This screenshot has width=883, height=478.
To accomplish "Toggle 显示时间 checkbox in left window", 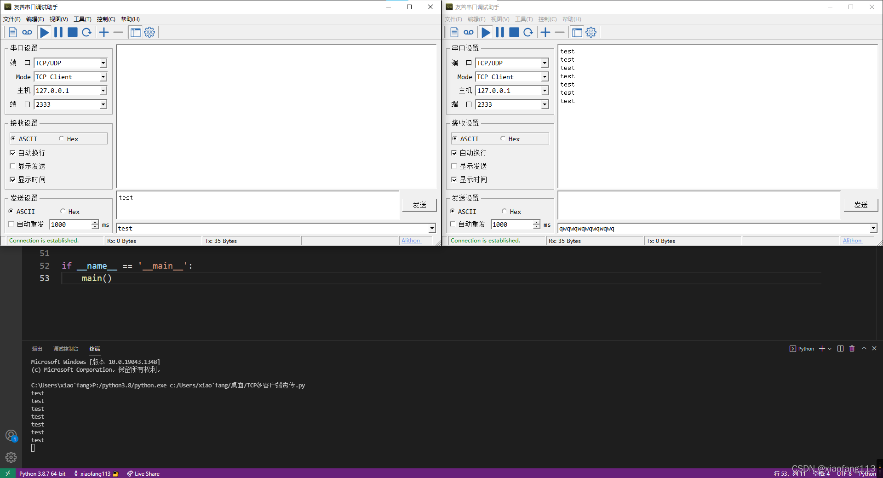I will (12, 179).
